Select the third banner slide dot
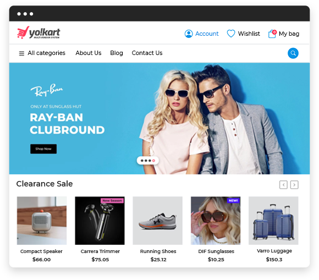The width and height of the screenshot is (319, 280). [x=150, y=161]
